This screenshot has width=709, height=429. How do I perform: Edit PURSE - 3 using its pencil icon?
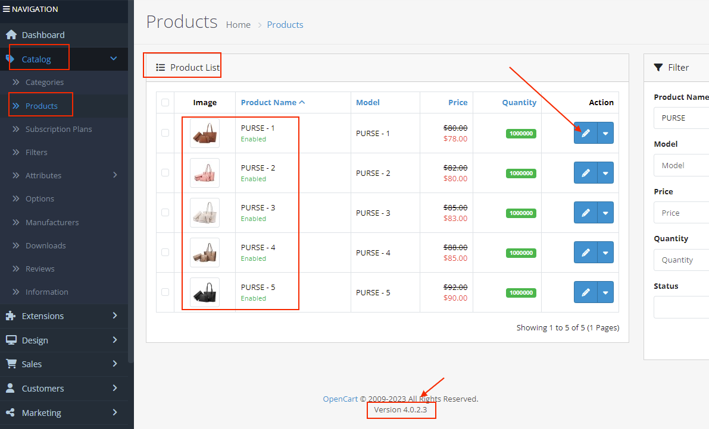tap(585, 213)
